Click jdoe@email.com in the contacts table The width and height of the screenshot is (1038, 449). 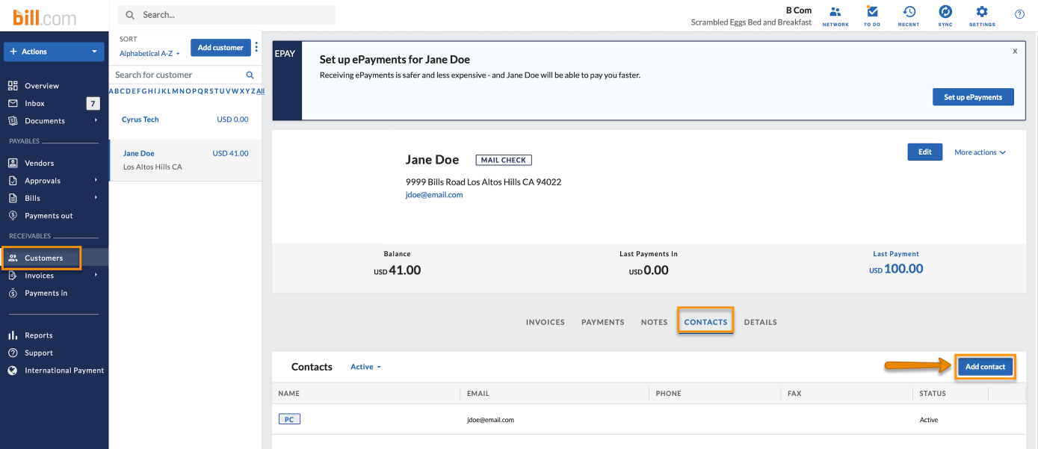pos(490,420)
